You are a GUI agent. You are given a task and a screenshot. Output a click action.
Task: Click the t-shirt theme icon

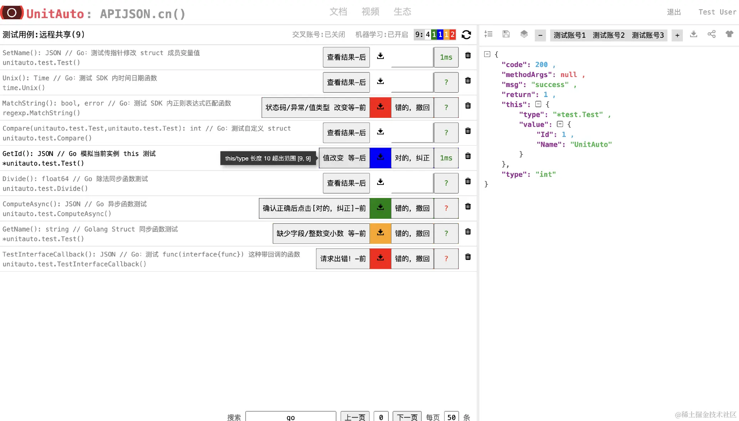click(729, 34)
